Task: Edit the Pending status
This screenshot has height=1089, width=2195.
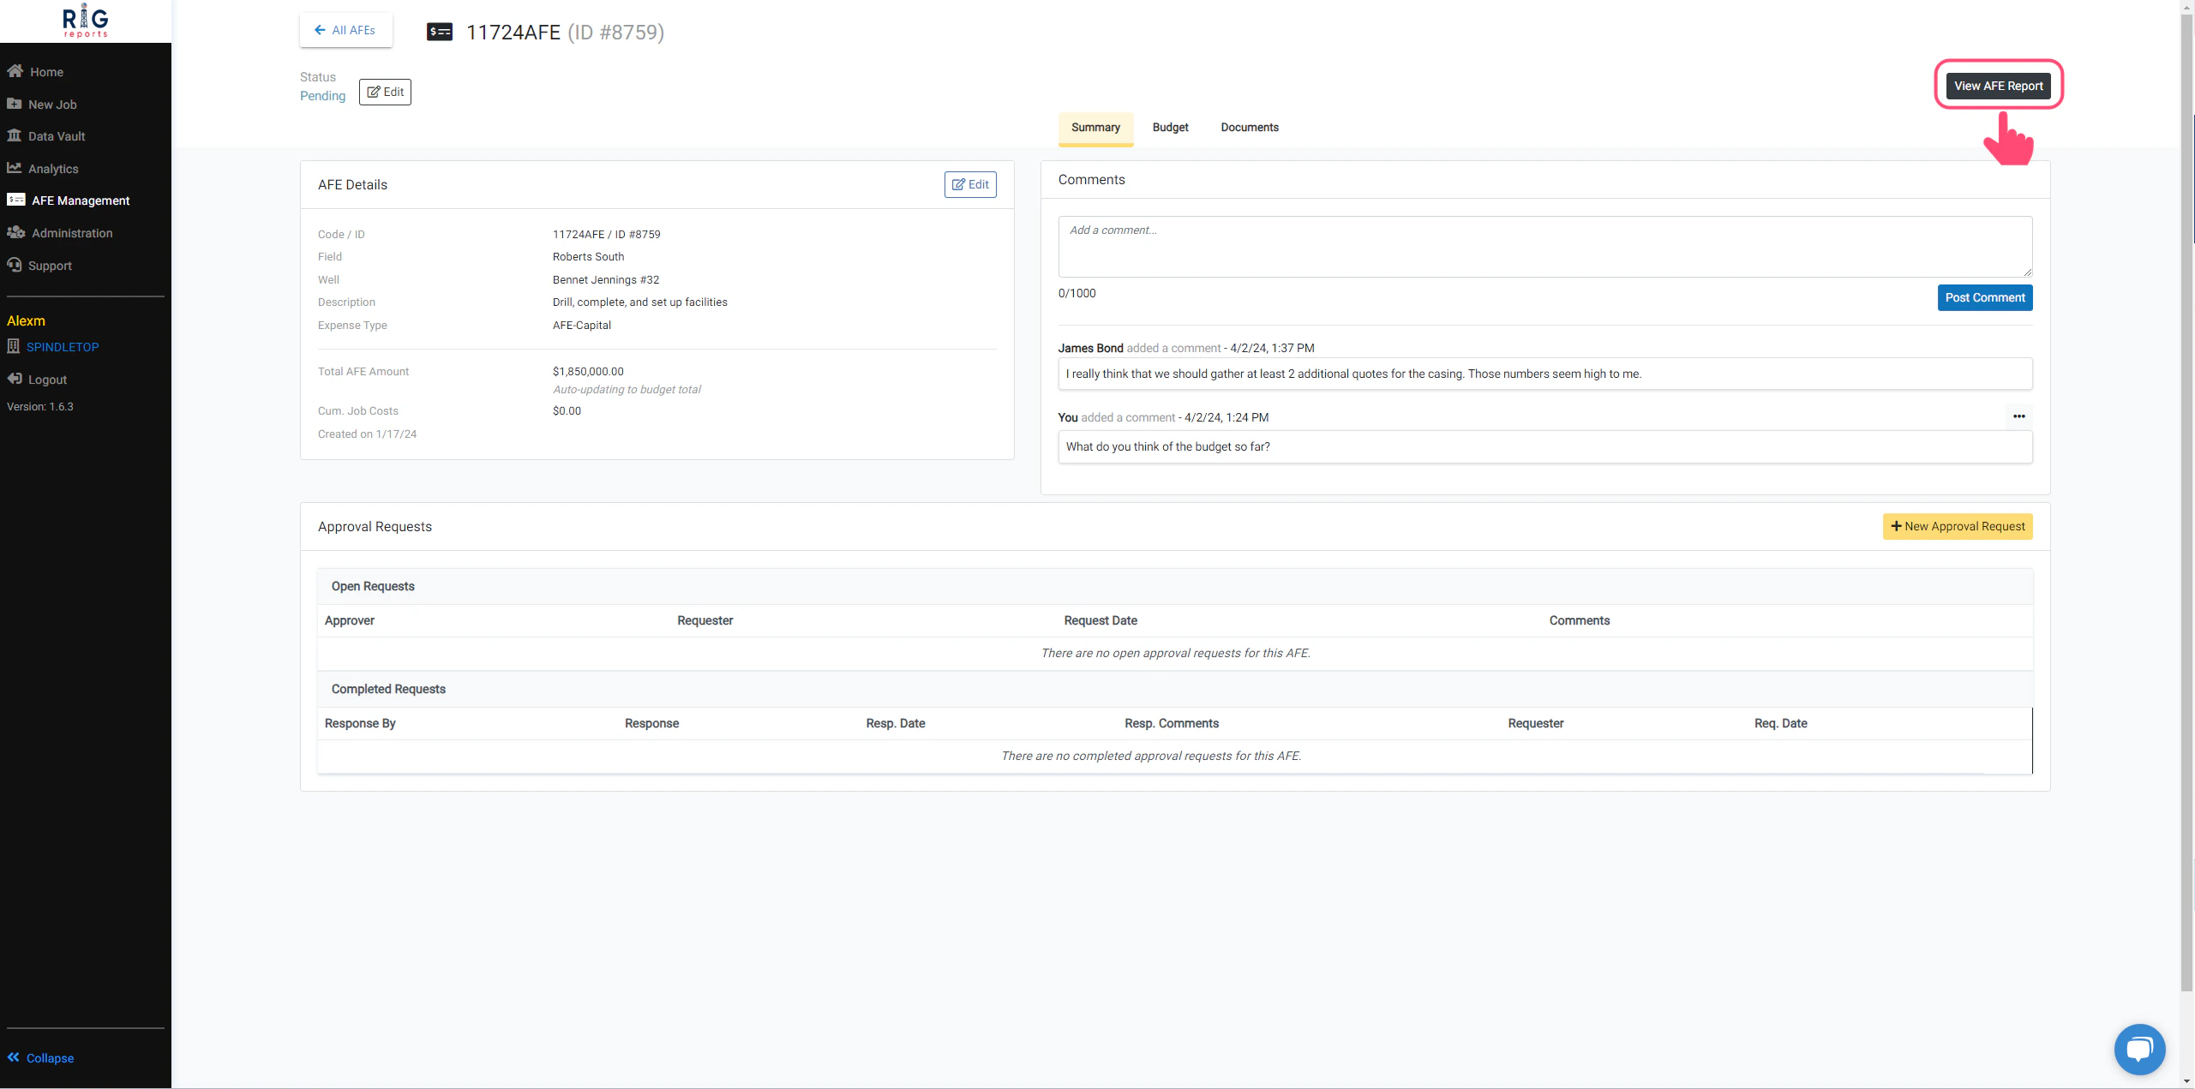Action: click(385, 93)
